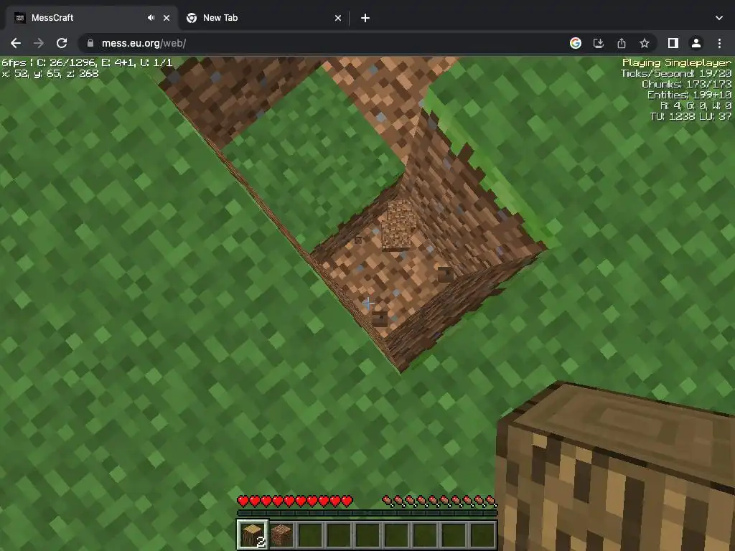The width and height of the screenshot is (735, 551).
Task: Open a new browser tab
Action: point(365,18)
